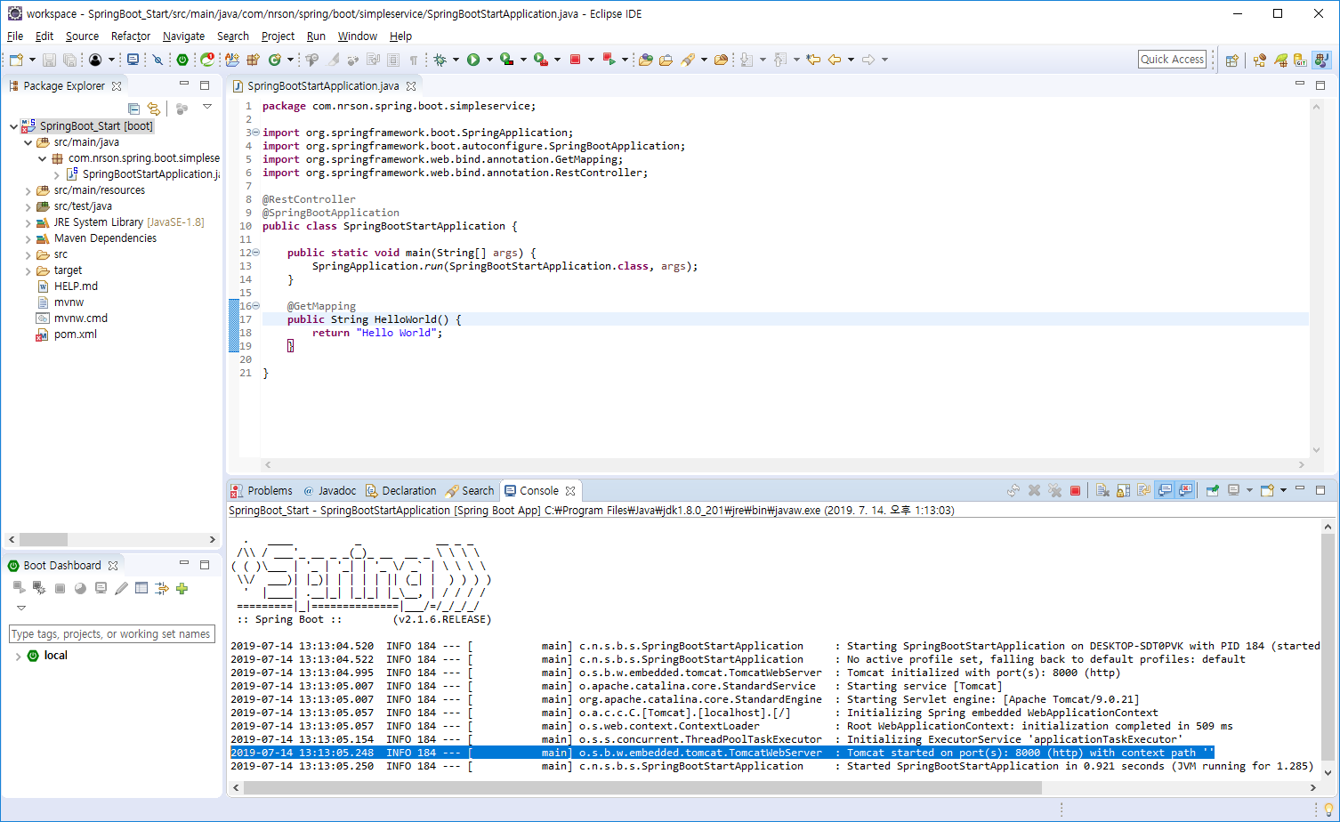Screen dimensions: 1340x822
Task: Toggle Show Console on Standard Out change
Action: pyautogui.click(x=1165, y=490)
